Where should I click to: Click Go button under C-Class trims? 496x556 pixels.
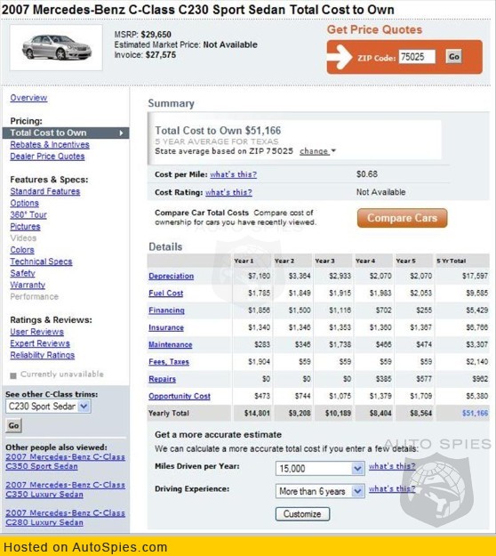coord(13,425)
